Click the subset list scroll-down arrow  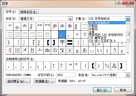pyautogui.click(x=128, y=40)
